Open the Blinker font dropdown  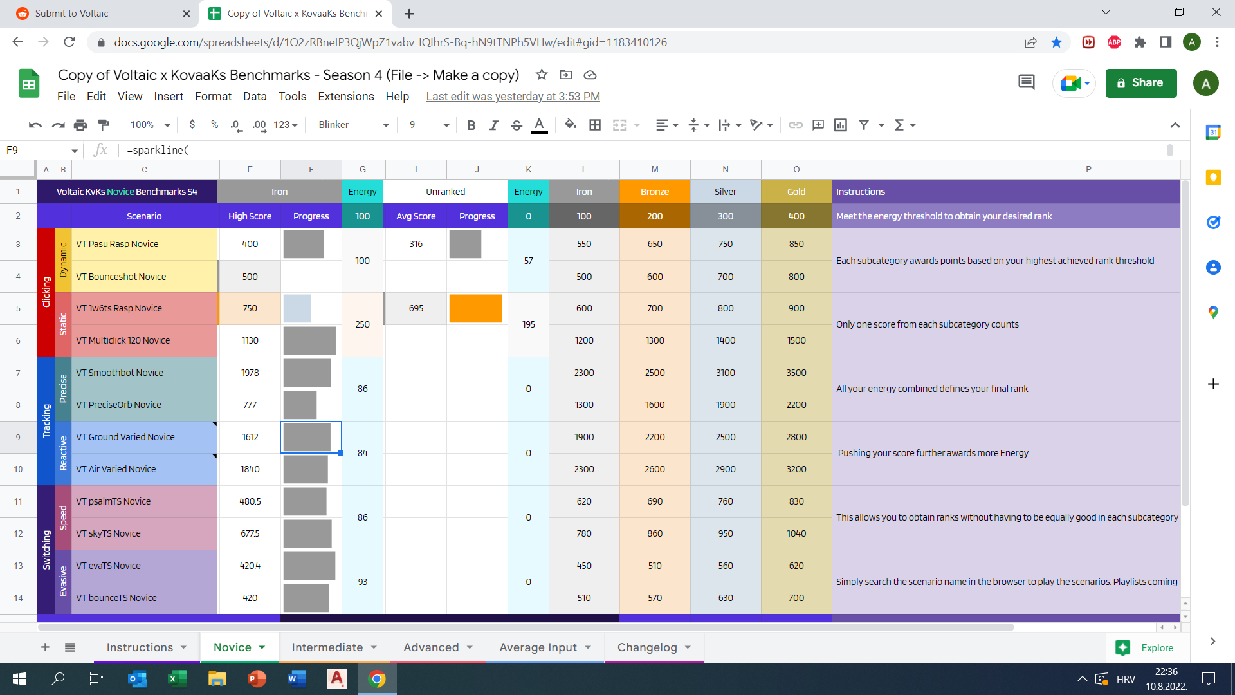pyautogui.click(x=353, y=125)
